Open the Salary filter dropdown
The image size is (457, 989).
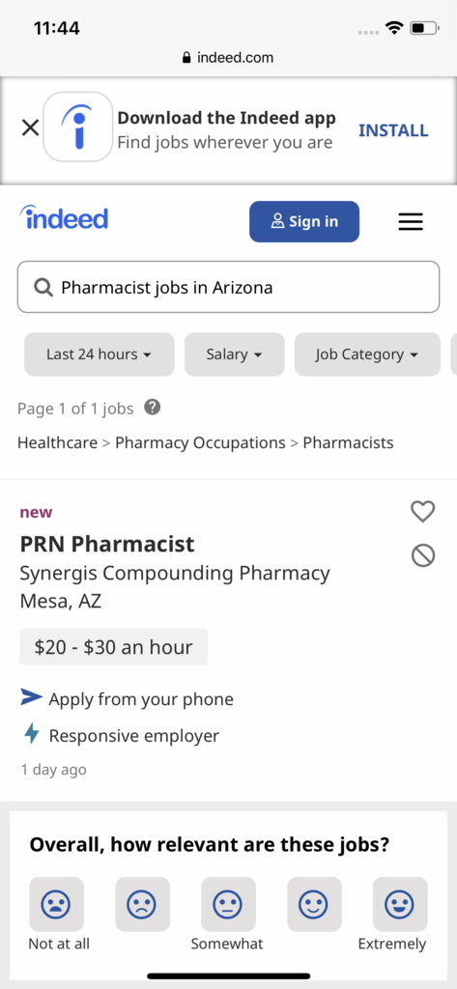234,354
